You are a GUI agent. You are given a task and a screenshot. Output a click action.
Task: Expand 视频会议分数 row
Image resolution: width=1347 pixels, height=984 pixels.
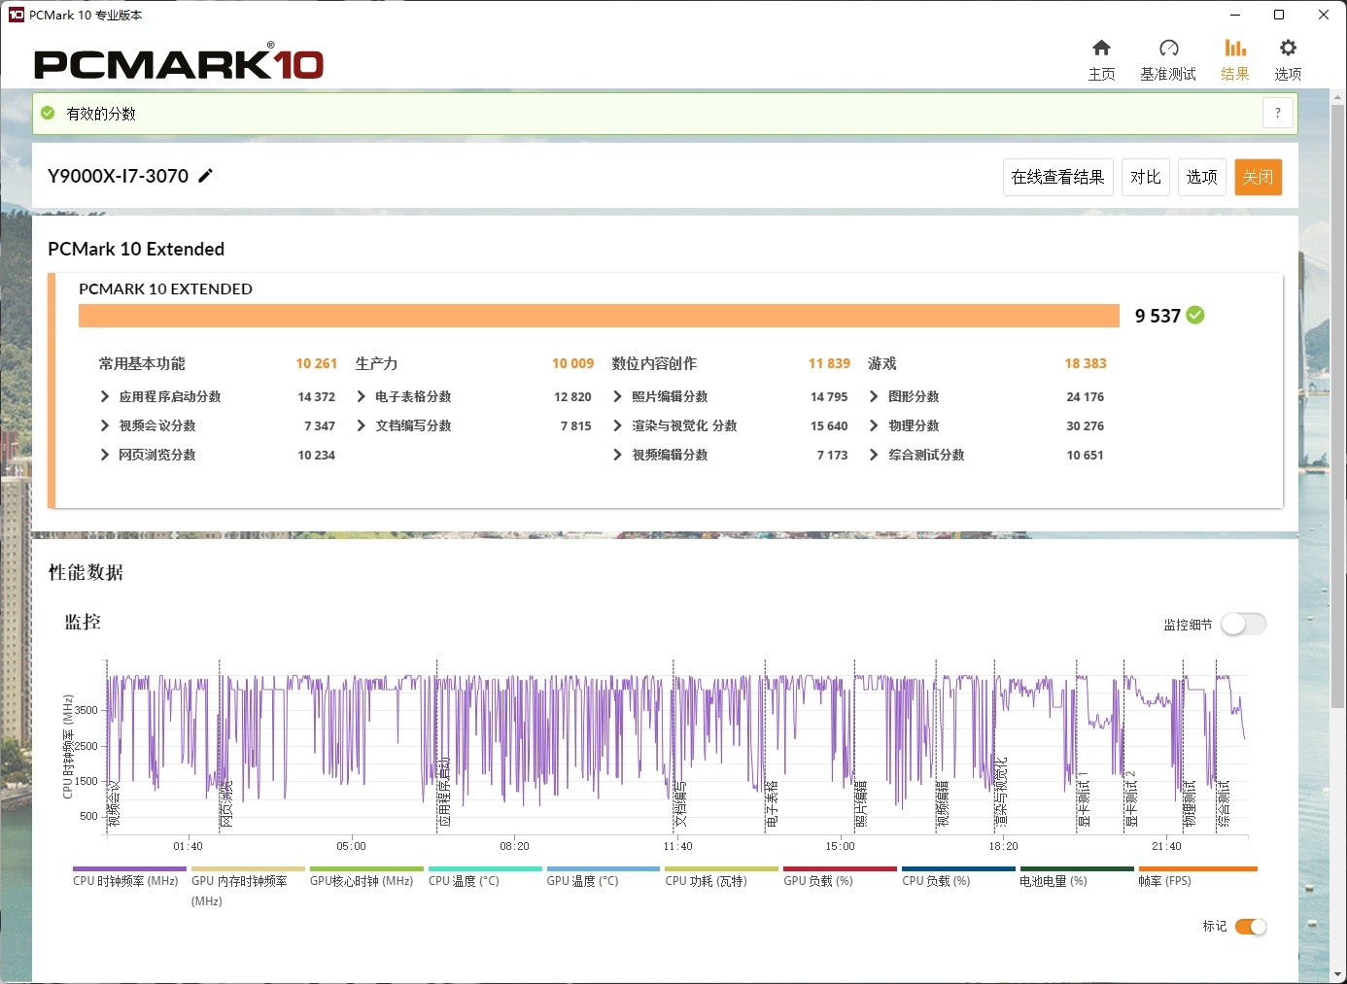105,425
